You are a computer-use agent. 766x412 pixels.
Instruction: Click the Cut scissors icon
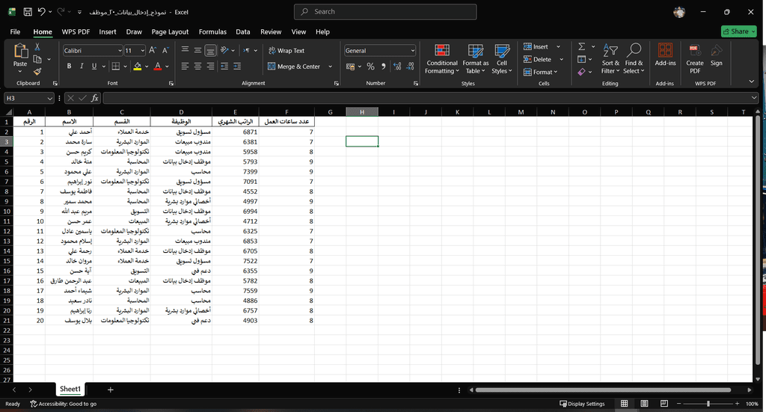coord(37,47)
